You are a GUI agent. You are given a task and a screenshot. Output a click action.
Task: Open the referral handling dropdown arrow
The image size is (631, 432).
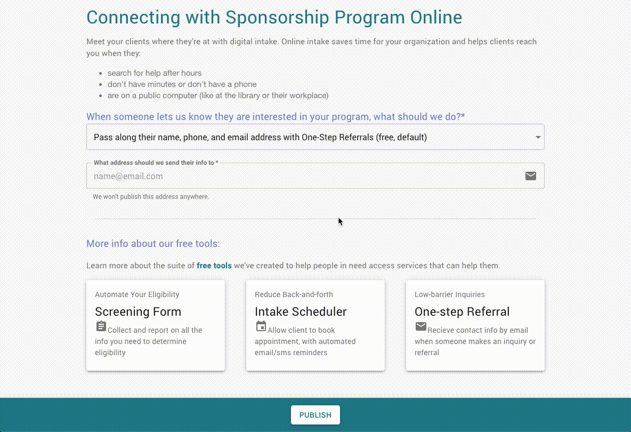tap(538, 137)
